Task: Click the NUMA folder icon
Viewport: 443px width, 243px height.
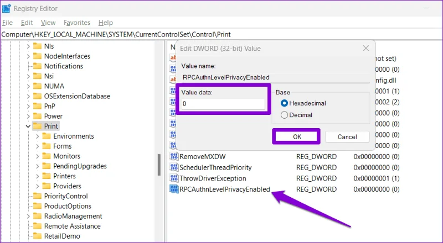Action: point(37,86)
